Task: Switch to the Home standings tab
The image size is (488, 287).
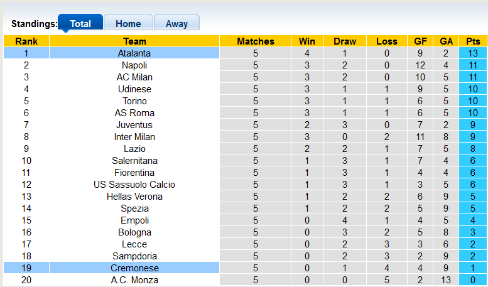Action: pyautogui.click(x=128, y=24)
